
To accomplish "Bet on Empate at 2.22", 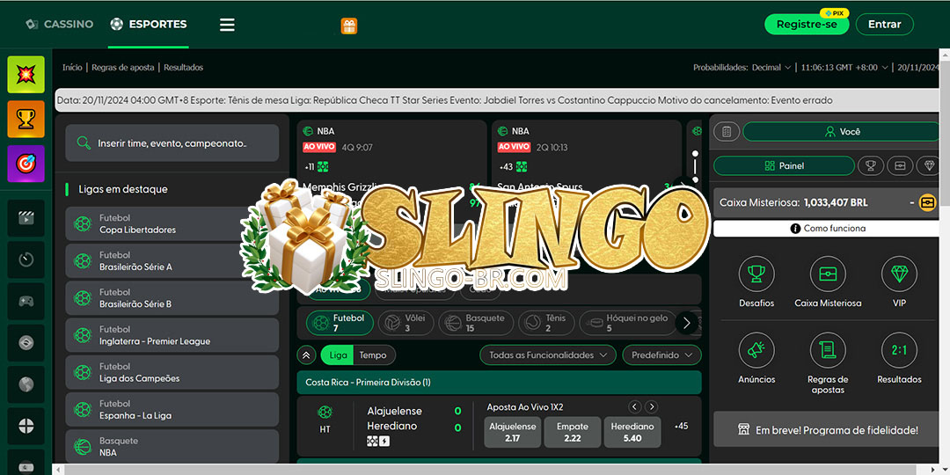I will [x=573, y=432].
